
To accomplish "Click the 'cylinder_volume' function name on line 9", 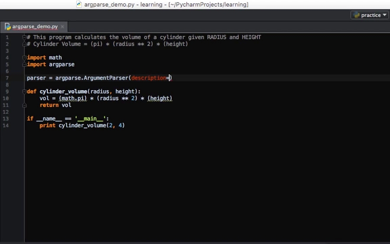I will (x=63, y=91).
